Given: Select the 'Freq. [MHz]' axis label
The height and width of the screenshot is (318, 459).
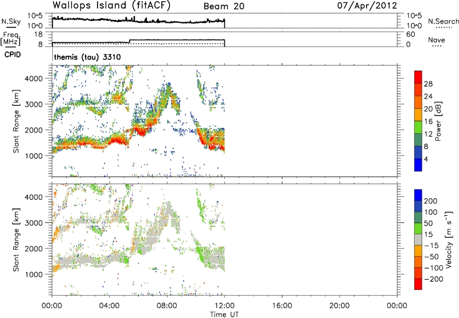Looking at the screenshot, I should pyautogui.click(x=11, y=39).
